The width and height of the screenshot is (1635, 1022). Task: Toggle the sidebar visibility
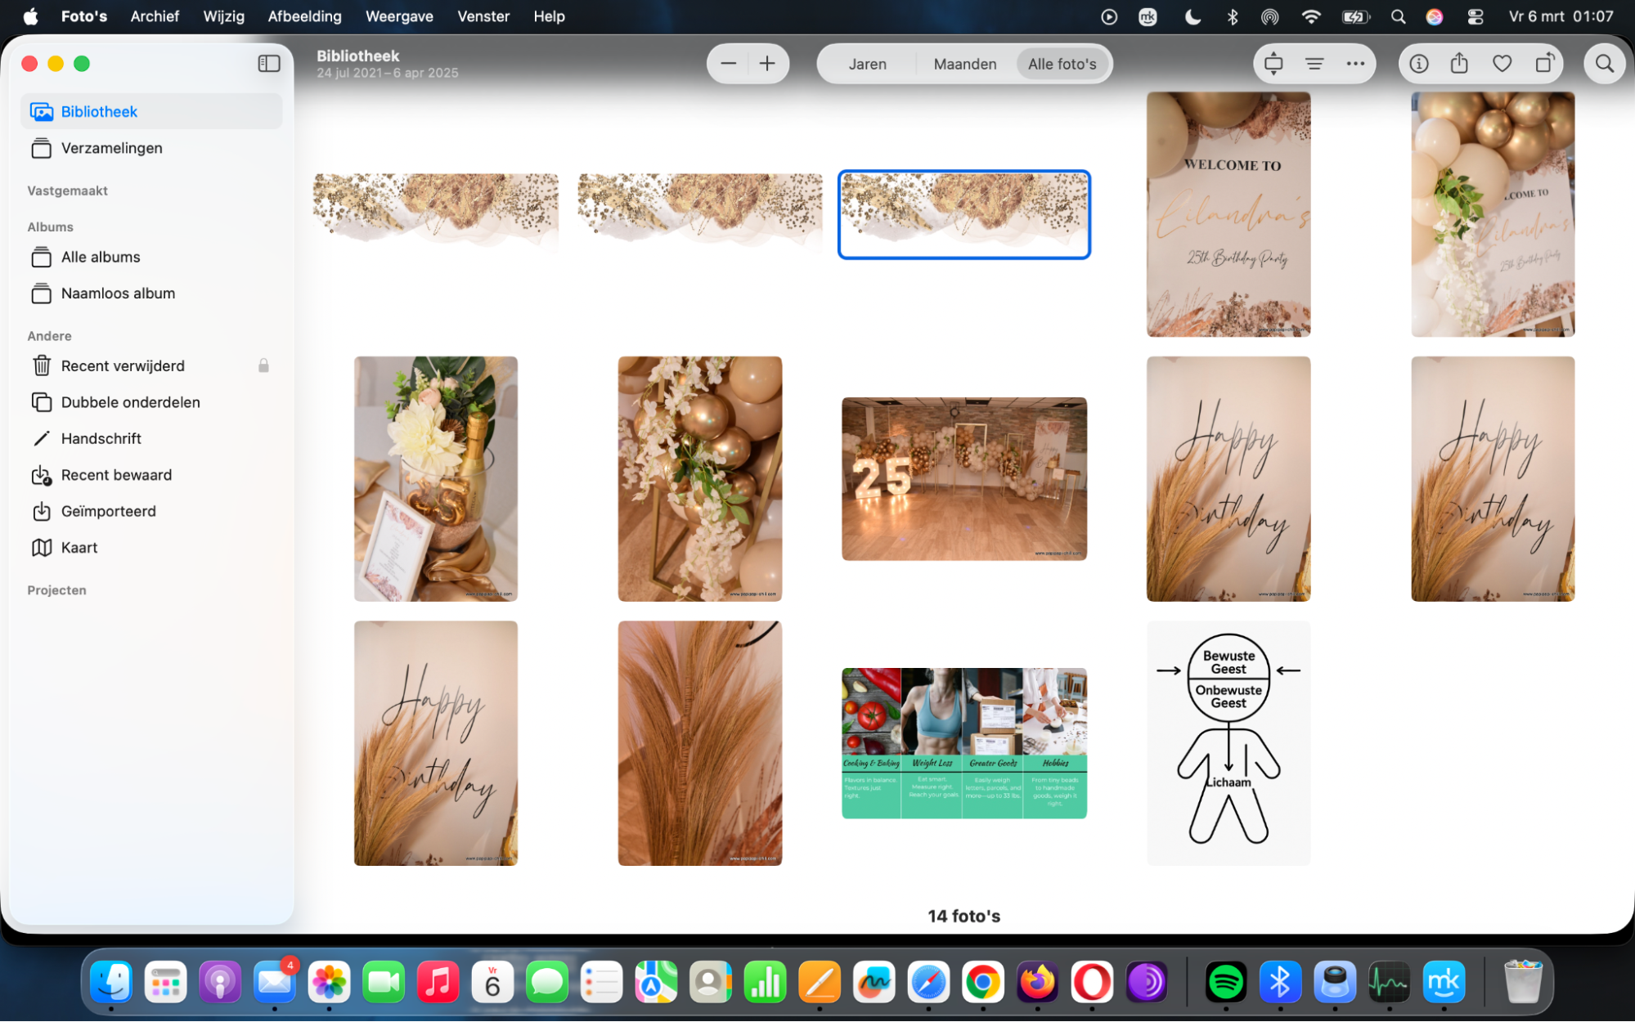(269, 63)
